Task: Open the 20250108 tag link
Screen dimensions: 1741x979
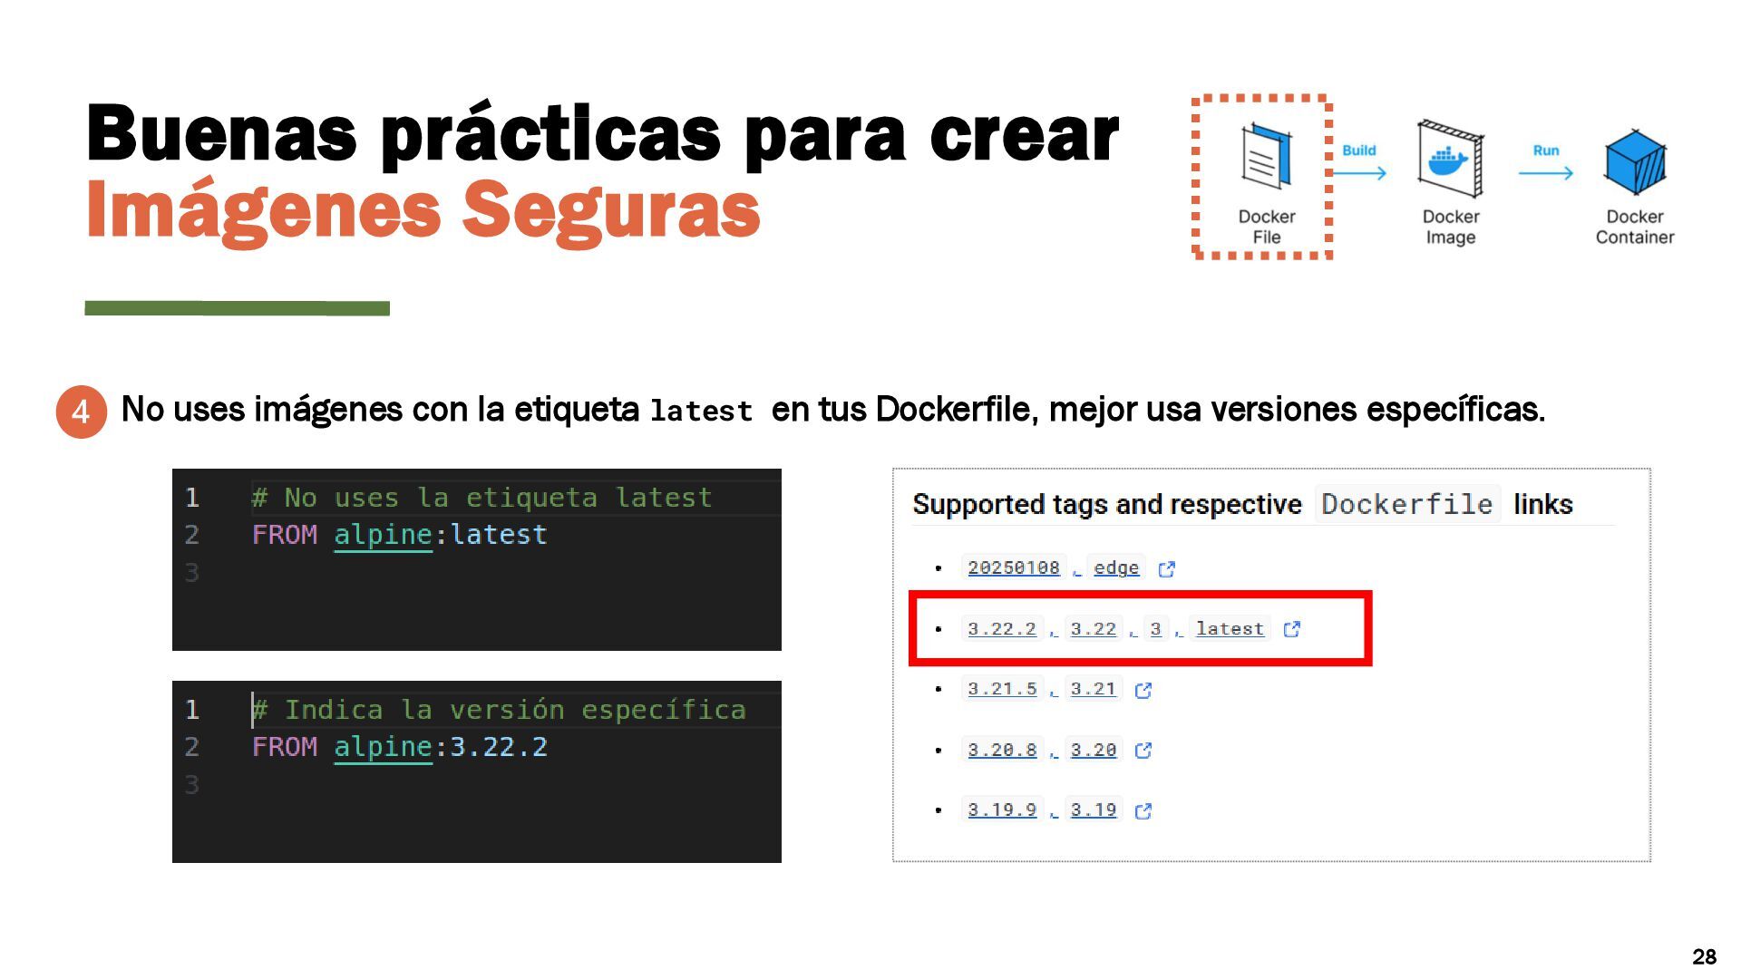Action: (1013, 567)
